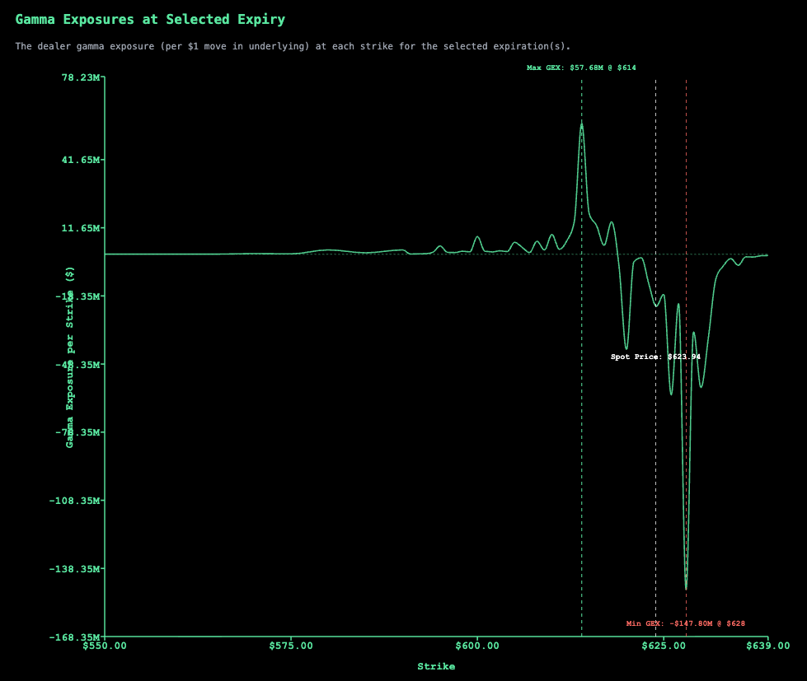The width and height of the screenshot is (807, 681).
Task: Click the highest peak of the gamma curve
Action: [x=581, y=124]
